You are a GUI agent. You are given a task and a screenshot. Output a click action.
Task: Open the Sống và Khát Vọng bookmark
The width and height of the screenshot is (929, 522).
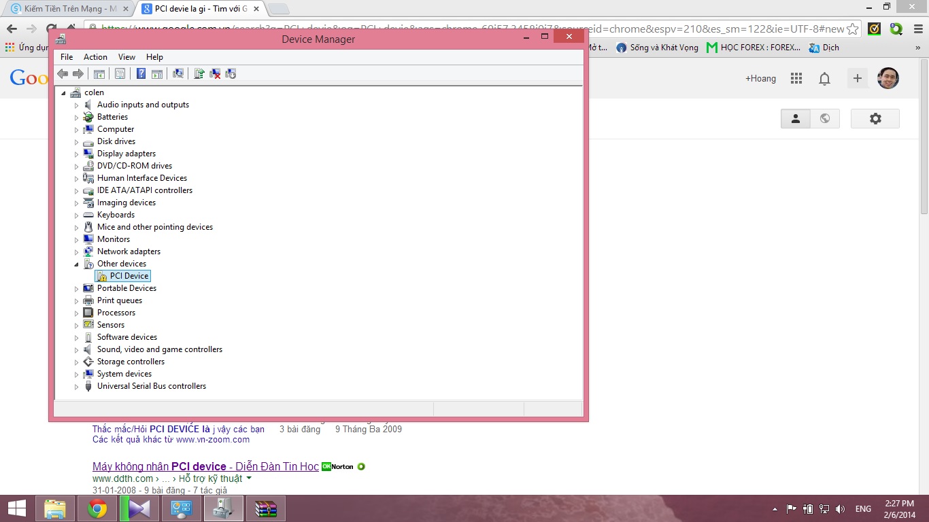tap(658, 48)
